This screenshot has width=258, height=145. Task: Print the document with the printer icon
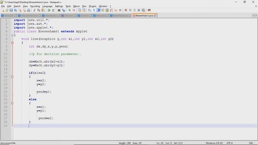point(29,10)
